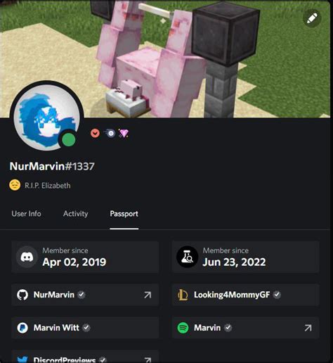Click the GitHub logo beside NurMarvin
The height and width of the screenshot is (363, 333).
pyautogui.click(x=22, y=295)
